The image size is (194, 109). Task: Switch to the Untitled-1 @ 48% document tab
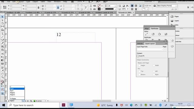(x=13, y=13)
